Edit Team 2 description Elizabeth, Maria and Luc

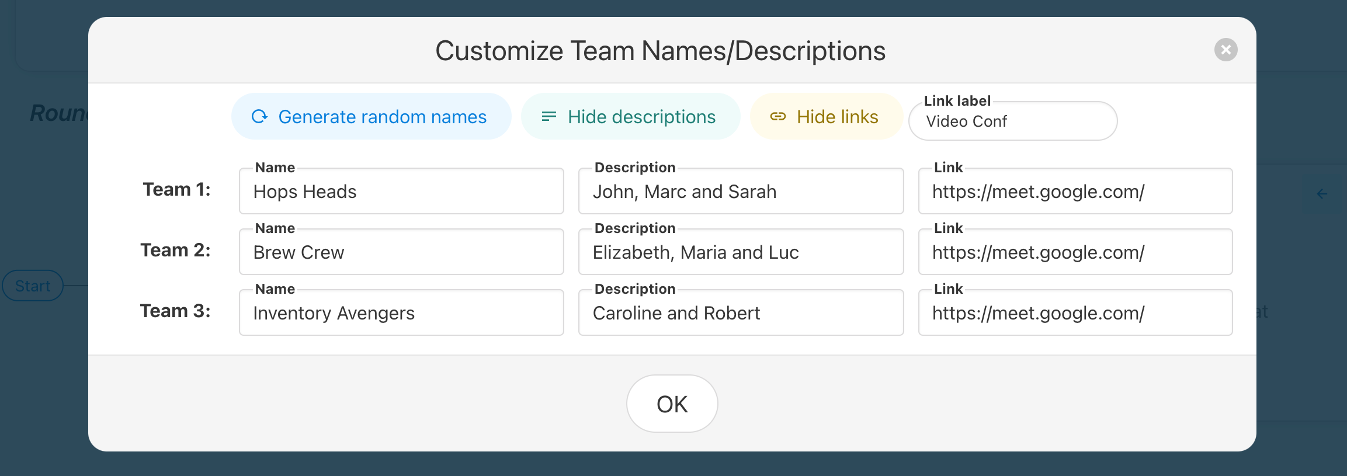click(741, 252)
